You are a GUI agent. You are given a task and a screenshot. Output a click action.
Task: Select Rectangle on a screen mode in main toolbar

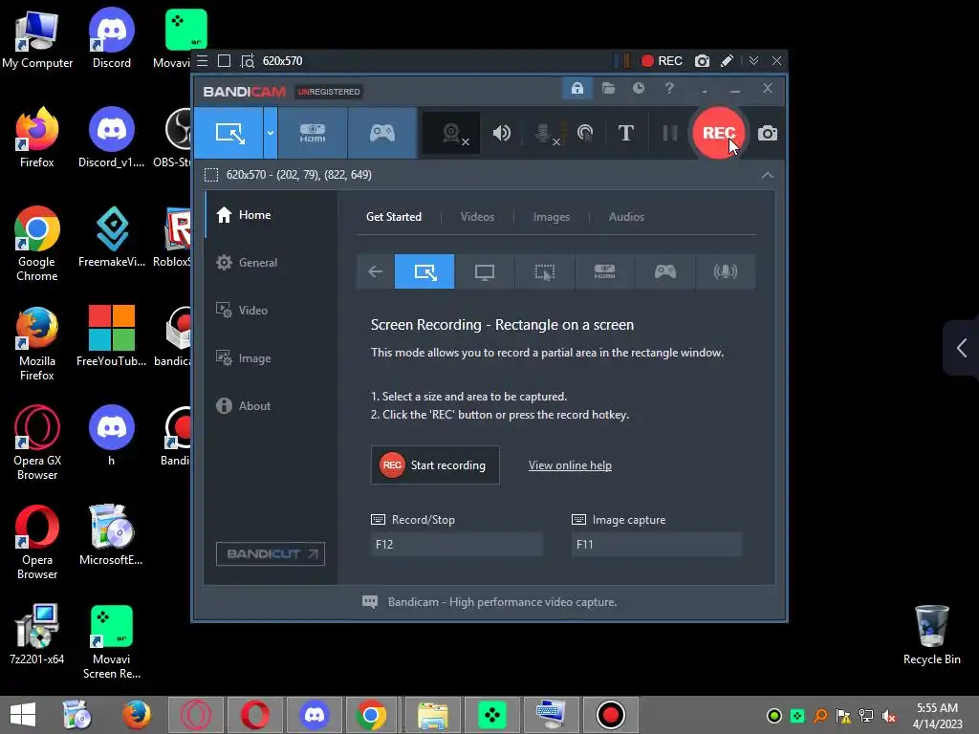[228, 133]
